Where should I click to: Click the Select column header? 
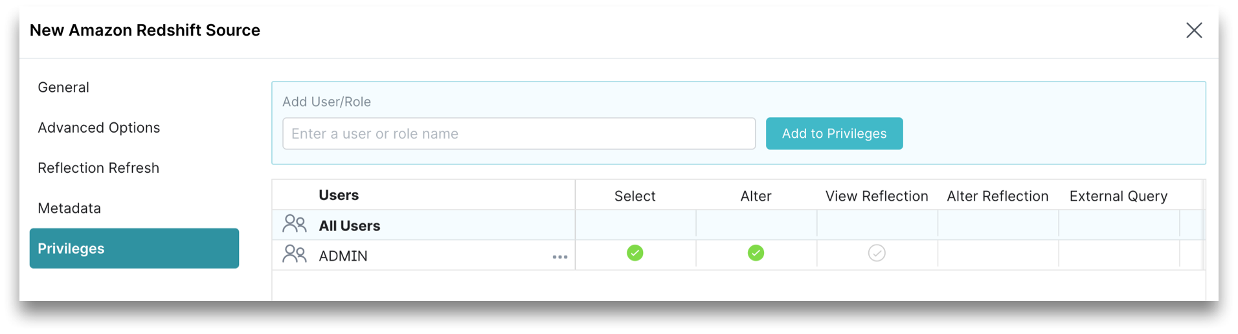tap(635, 196)
